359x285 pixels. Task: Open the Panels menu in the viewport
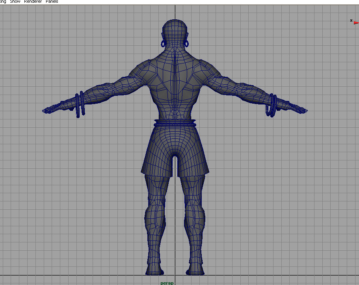click(52, 1)
